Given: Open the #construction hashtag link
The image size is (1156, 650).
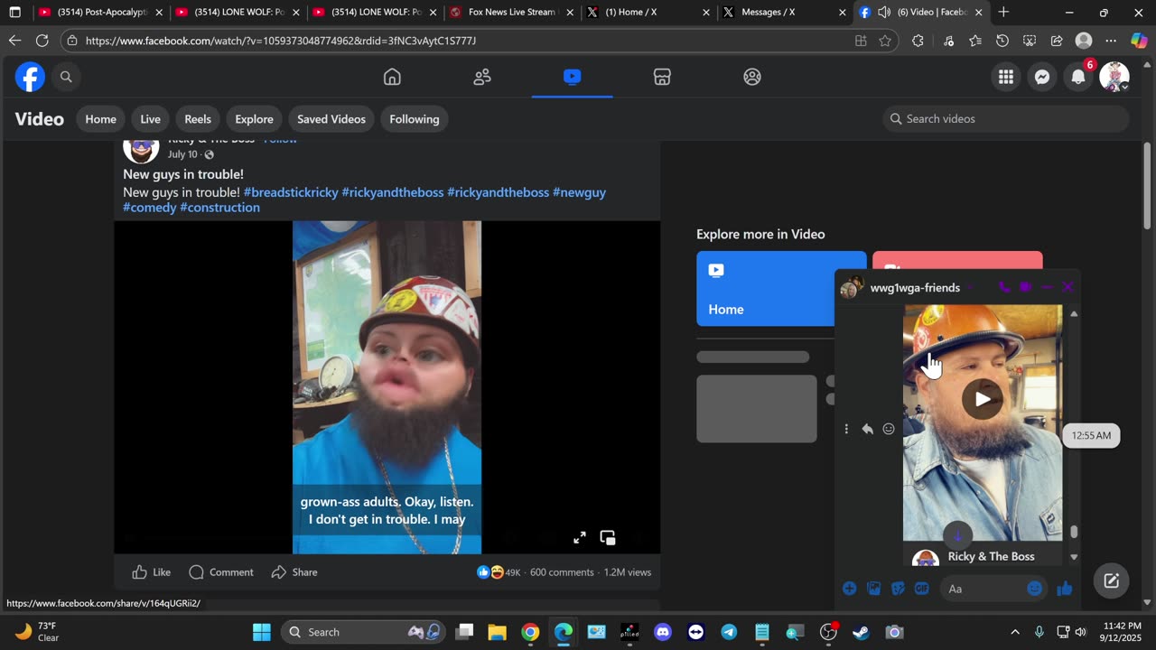Looking at the screenshot, I should (x=219, y=208).
